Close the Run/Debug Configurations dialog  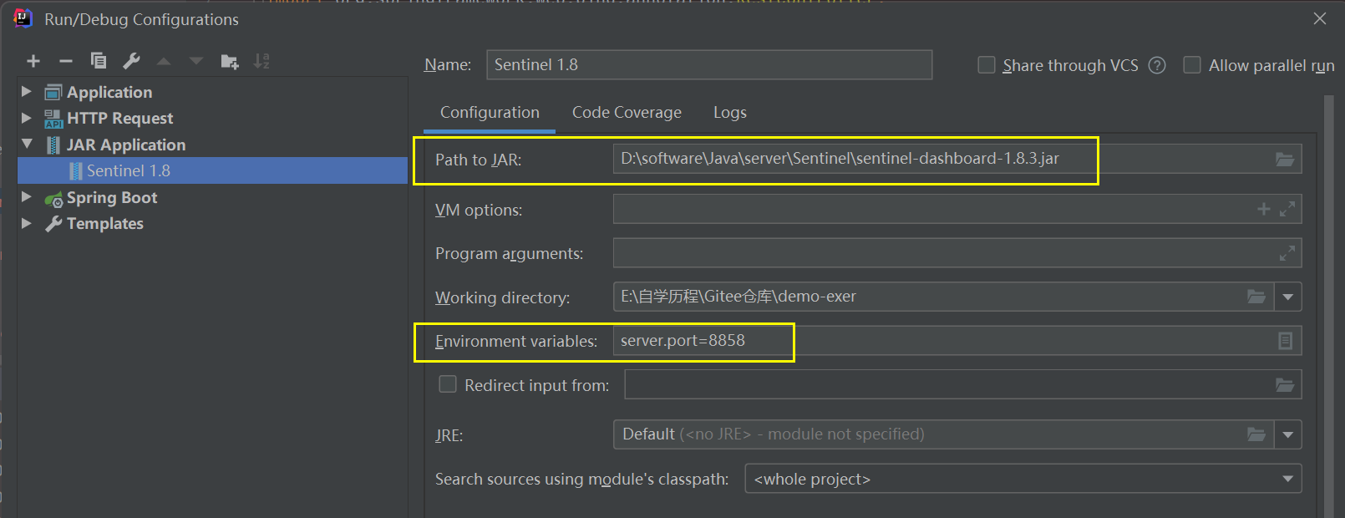click(1320, 18)
